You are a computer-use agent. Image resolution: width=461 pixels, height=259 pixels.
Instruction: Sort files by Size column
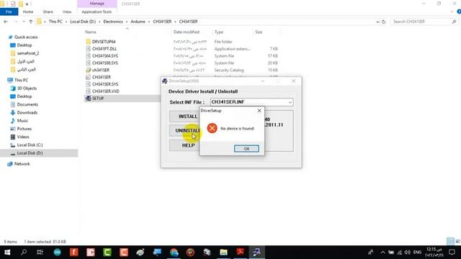(259, 32)
